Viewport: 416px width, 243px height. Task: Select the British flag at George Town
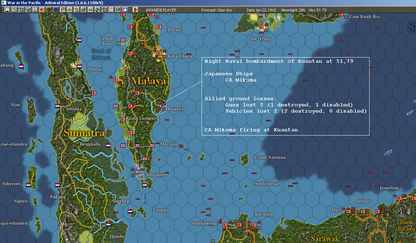[x=123, y=40]
